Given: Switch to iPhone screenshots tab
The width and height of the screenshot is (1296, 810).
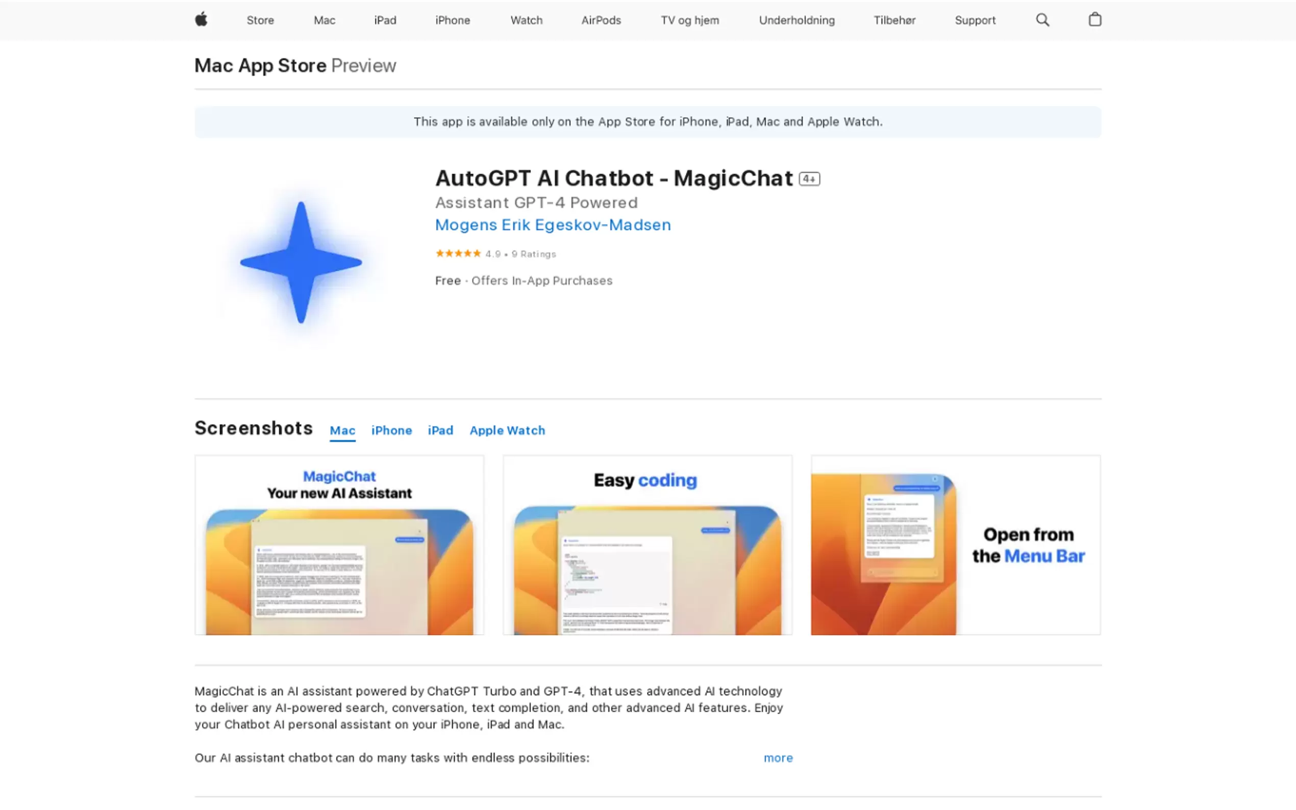Looking at the screenshot, I should coord(391,430).
